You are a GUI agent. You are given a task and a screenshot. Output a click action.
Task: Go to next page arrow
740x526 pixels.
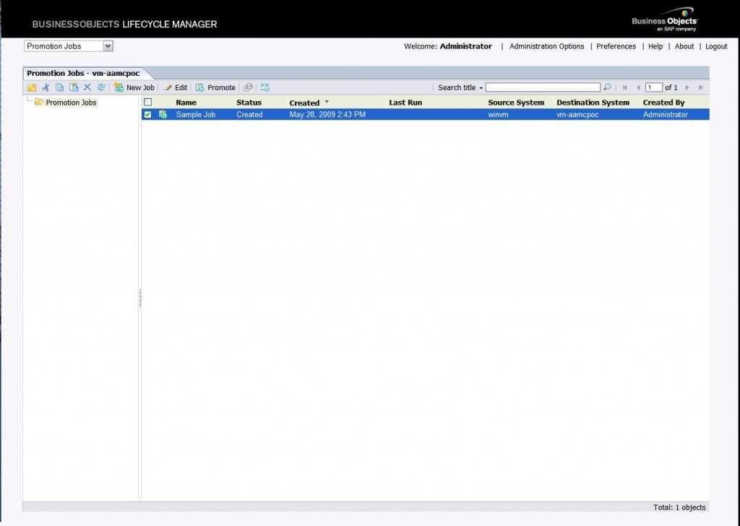(687, 88)
